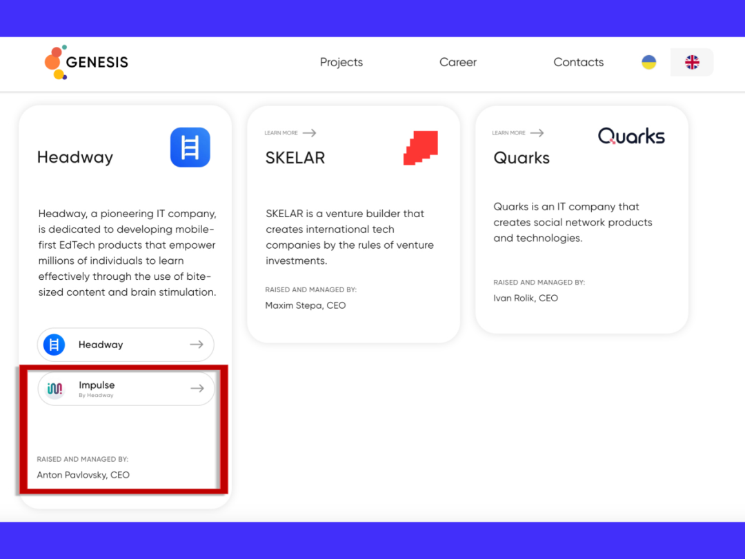Click the Quarks wordmark logo

pos(631,136)
